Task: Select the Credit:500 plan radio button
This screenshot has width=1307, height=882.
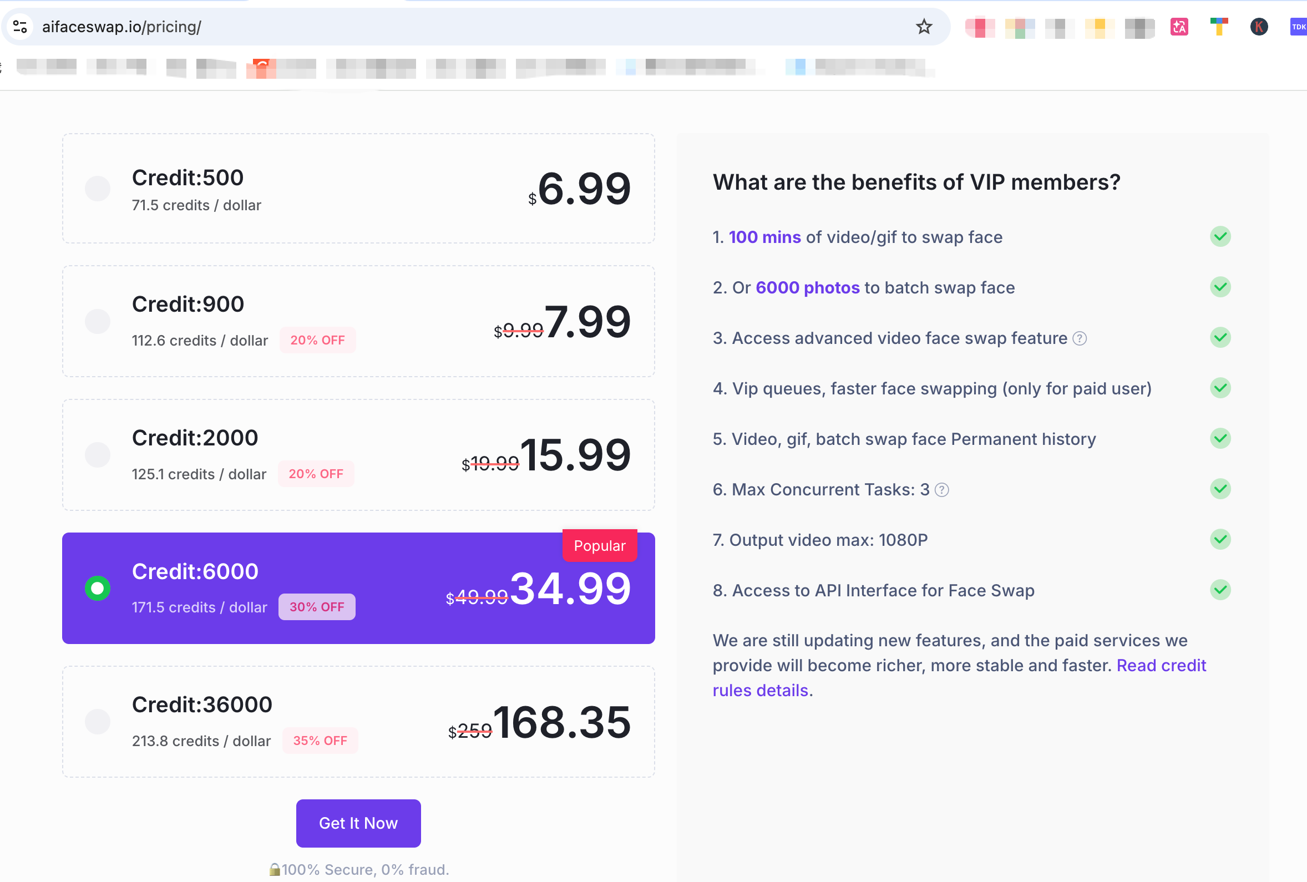Action: coord(97,189)
